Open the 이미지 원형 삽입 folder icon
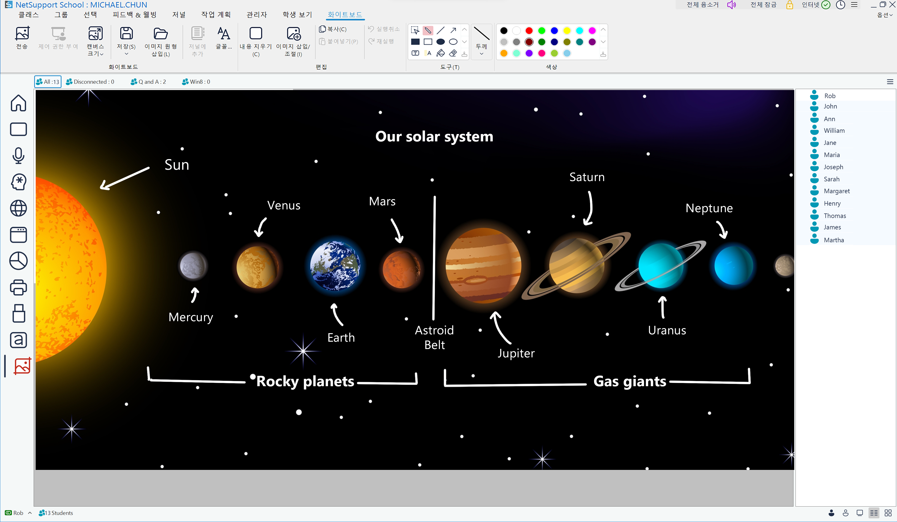The image size is (897, 522). point(160,34)
